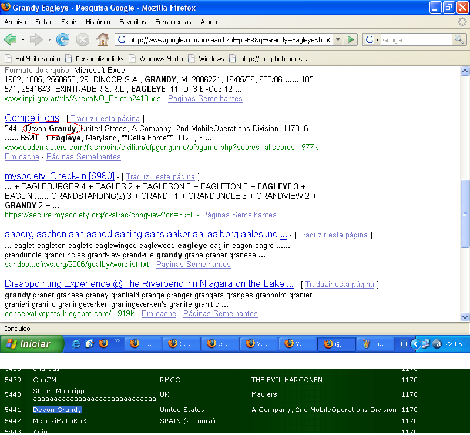Open the aaberg aachen aah result link
This screenshot has width=470, height=435.
[x=146, y=235]
